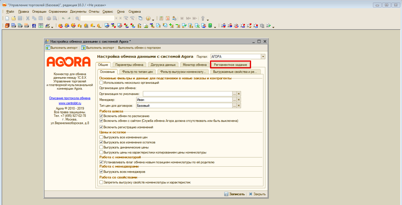Image resolution: width=402 pixels, height=205 pixels.
Task: Open the calendar icon in the toolbar
Action: tap(168, 18)
